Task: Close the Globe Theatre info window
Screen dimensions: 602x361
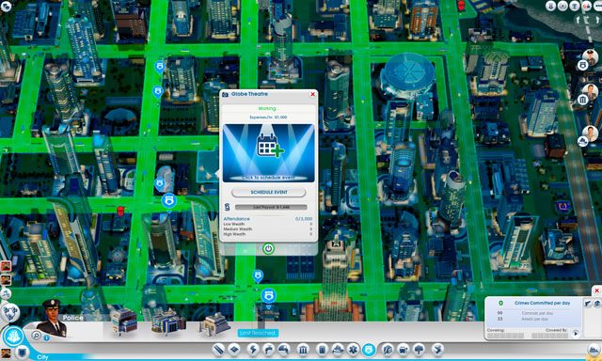Action: click(x=312, y=94)
